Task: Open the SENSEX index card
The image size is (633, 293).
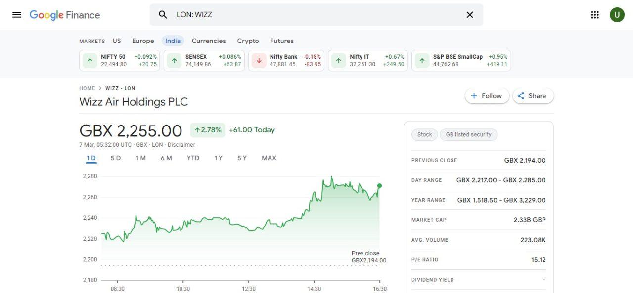Action: 204,61
